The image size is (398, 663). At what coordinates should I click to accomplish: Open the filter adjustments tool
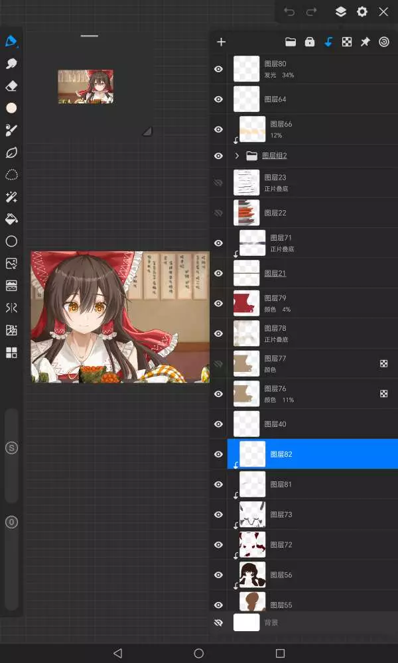pos(11,286)
